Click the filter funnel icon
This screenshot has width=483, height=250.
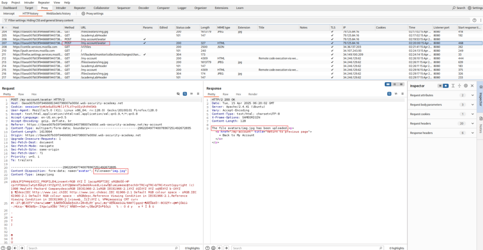tap(6, 20)
